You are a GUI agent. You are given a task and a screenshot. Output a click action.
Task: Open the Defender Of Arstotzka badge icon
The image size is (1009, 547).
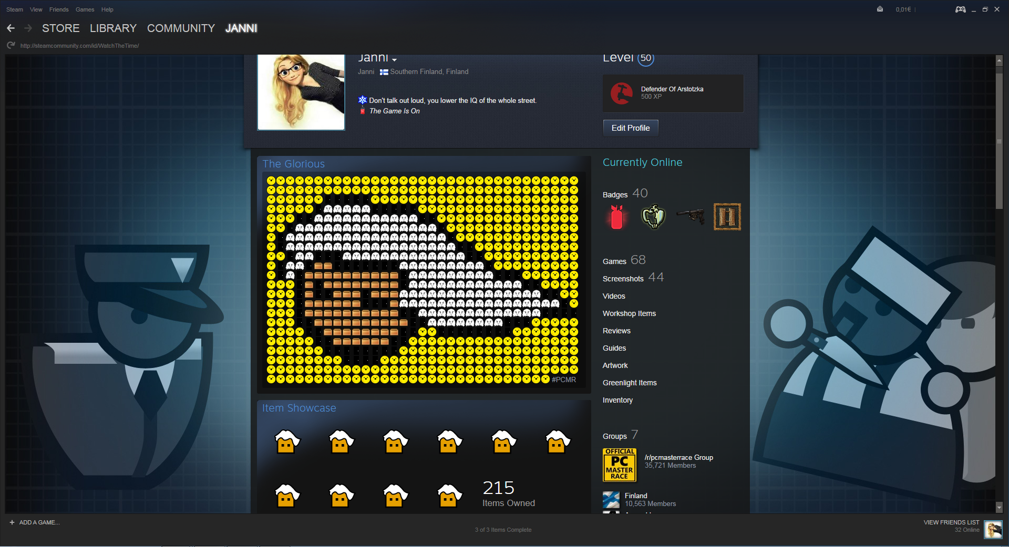coord(622,93)
